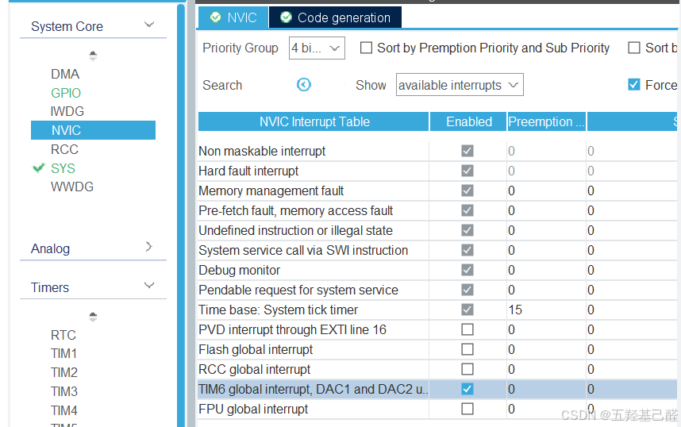Select RCC in System Core list
The image size is (681, 427).
64,149
